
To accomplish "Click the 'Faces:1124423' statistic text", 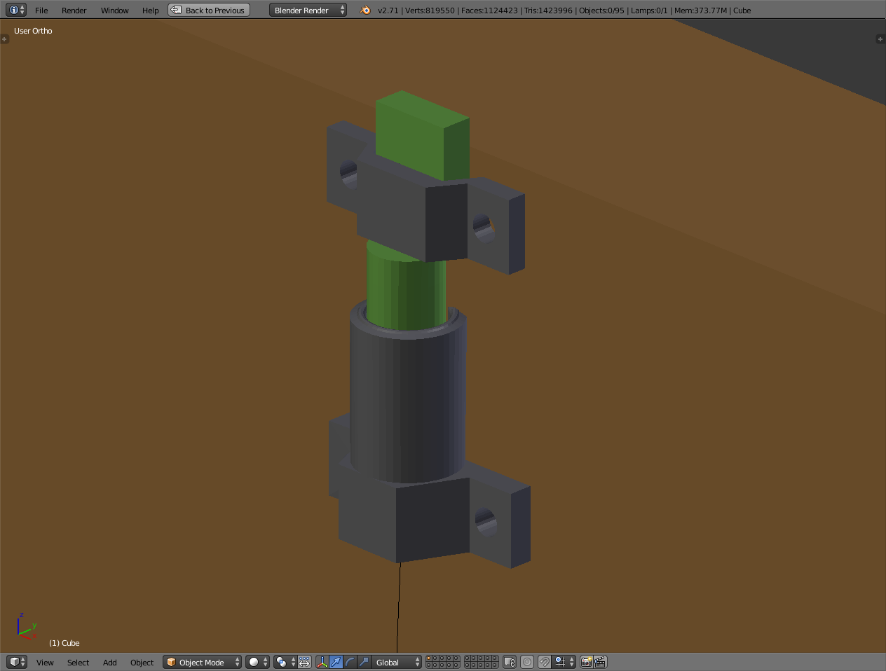I will (489, 11).
